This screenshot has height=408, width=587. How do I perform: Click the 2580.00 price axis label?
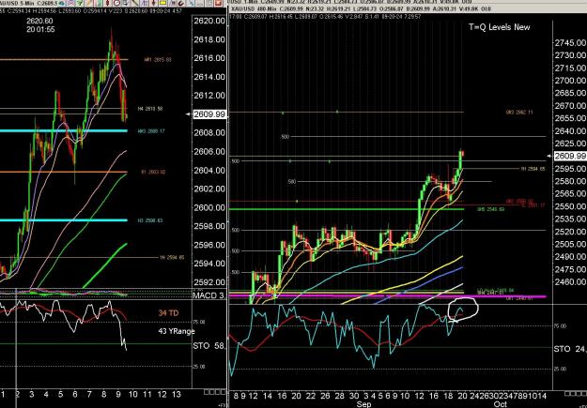[570, 181]
